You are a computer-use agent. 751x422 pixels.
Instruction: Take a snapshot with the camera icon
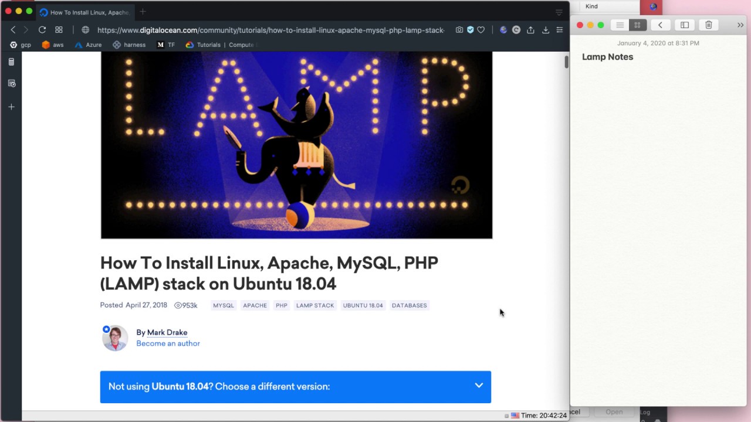point(459,30)
